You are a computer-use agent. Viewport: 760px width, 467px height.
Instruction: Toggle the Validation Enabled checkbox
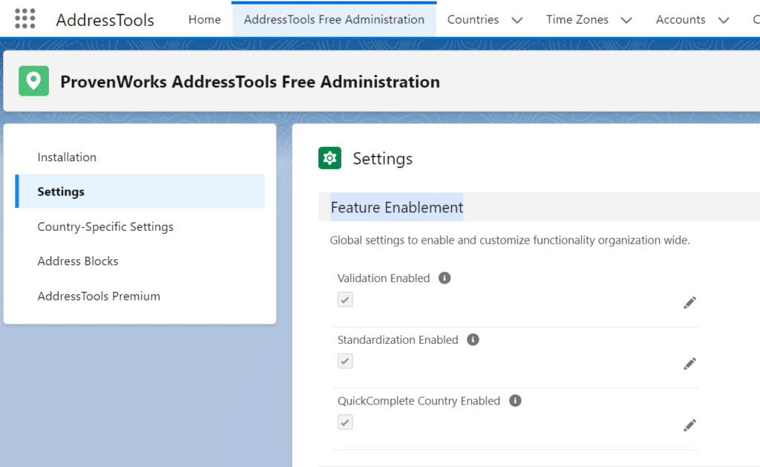[345, 300]
